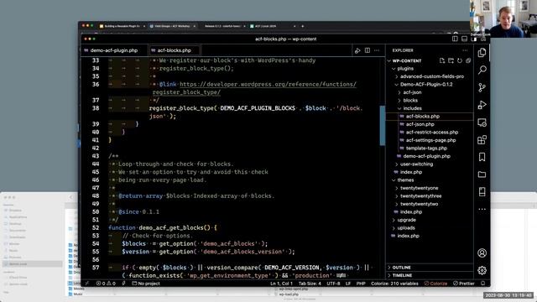Image resolution: width=537 pixels, height=302 pixels.
Task: Click New File icon in WP-CONTENT header
Action: [x=442, y=60]
